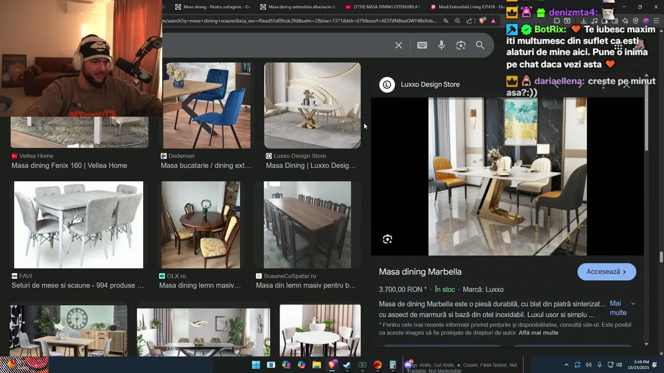Open the network icon in system tray
664x373 pixels.
611,365
